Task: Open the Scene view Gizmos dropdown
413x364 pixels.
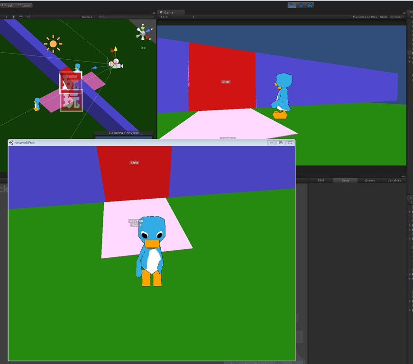Action: (88, 17)
